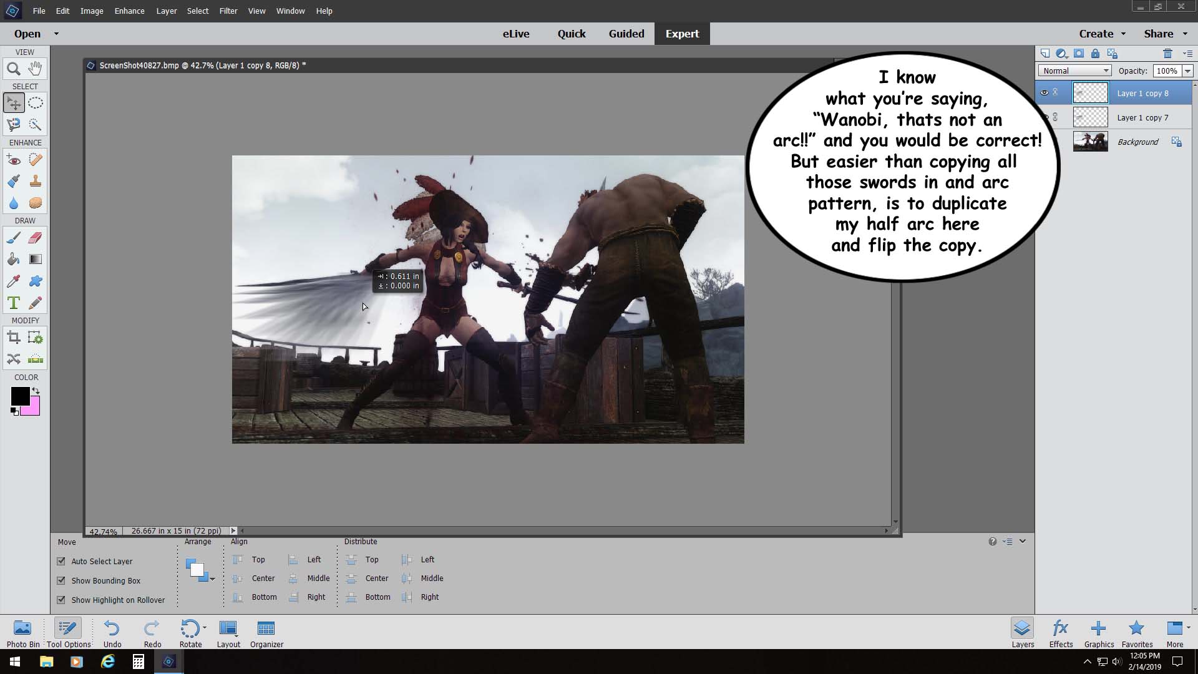This screenshot has height=674, width=1198.
Task: Select the Eraser tool
Action: pyautogui.click(x=36, y=238)
